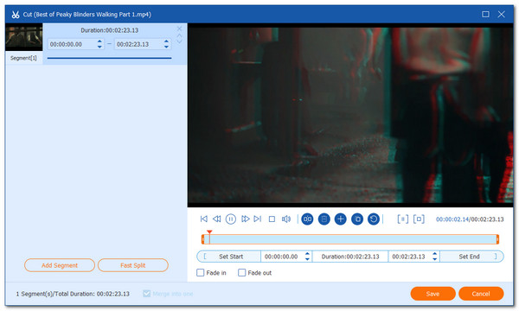Remove Segment[1] with the X icon

pos(179,29)
